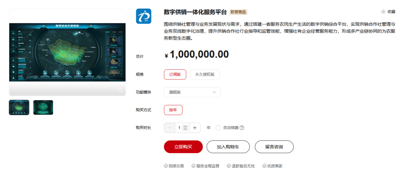Expand the dropdown chevron next to 旗舰版
Viewport: 403px width, 175px height.
coord(214,92)
